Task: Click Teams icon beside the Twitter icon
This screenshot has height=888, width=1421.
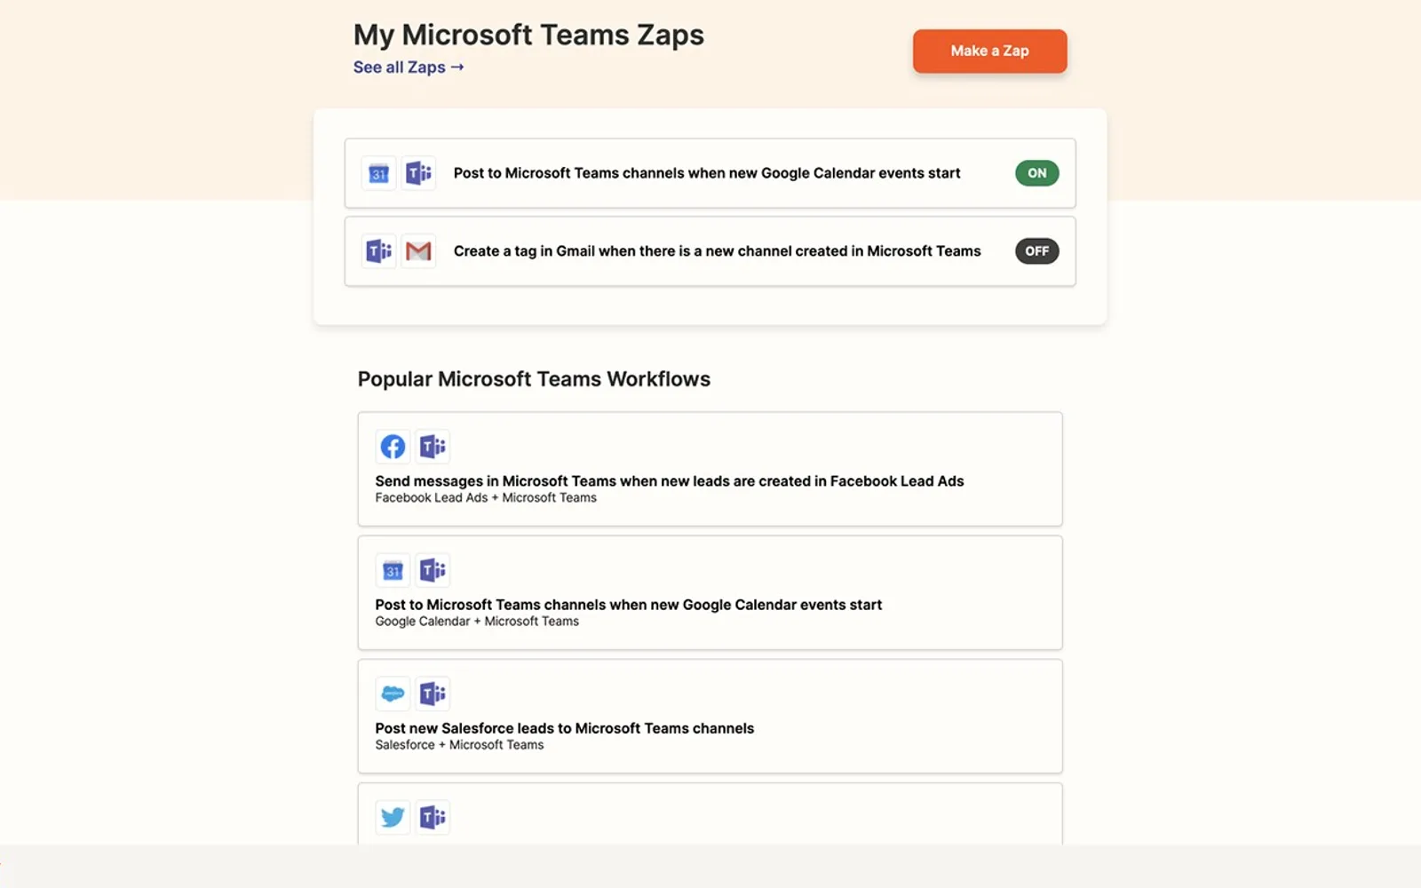Action: tap(433, 817)
